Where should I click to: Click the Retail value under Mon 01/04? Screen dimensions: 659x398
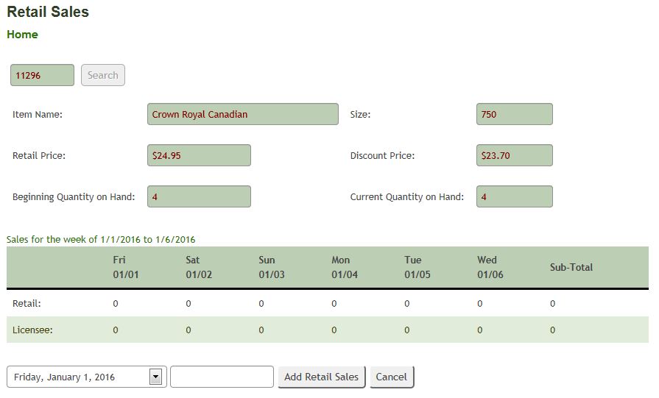pyautogui.click(x=334, y=304)
